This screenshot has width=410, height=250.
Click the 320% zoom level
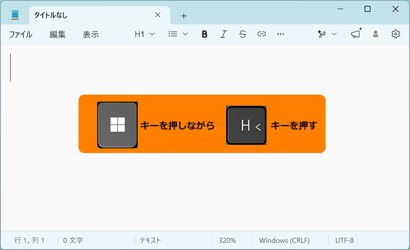[227, 240]
